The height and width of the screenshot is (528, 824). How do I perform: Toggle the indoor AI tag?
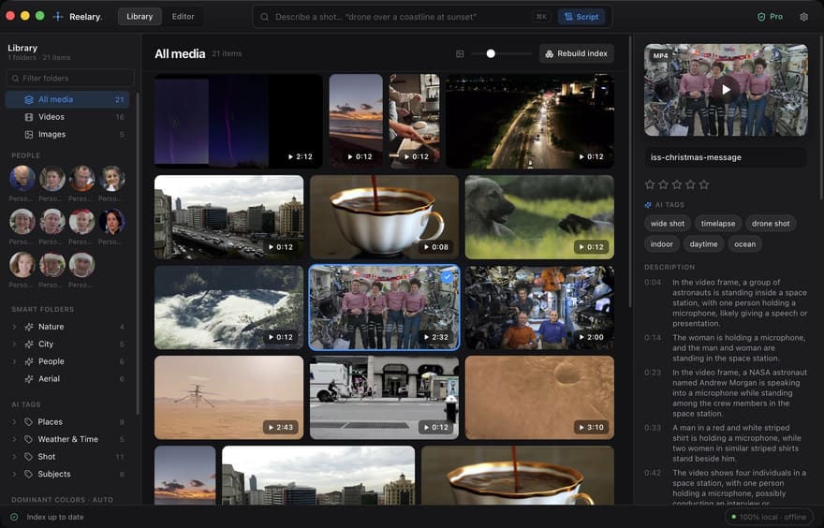point(662,243)
